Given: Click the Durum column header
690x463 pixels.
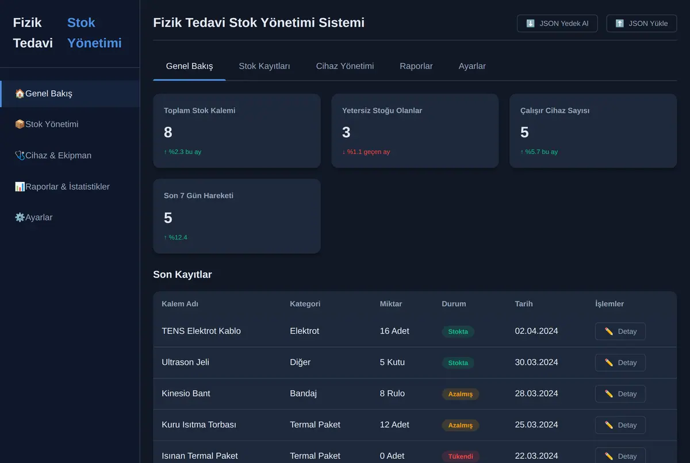Looking at the screenshot, I should point(454,304).
